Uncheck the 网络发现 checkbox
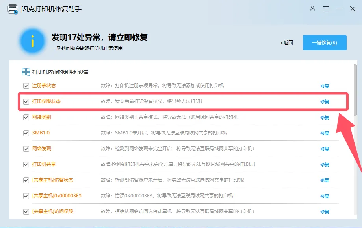The width and height of the screenshot is (362, 228). click(26, 149)
